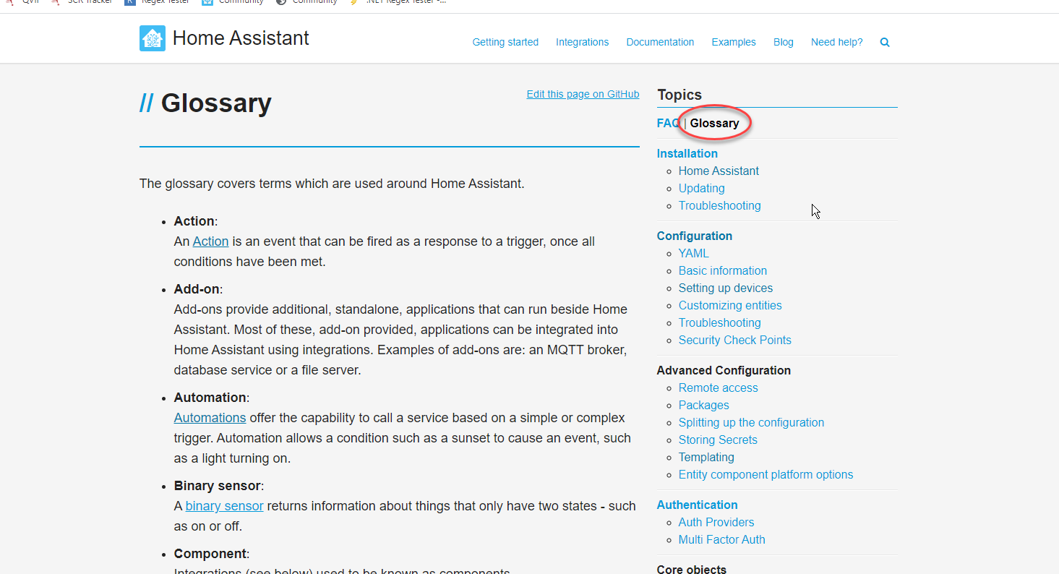1059x574 pixels.
Task: Follow the Automations link in the glossary
Action: tap(210, 418)
